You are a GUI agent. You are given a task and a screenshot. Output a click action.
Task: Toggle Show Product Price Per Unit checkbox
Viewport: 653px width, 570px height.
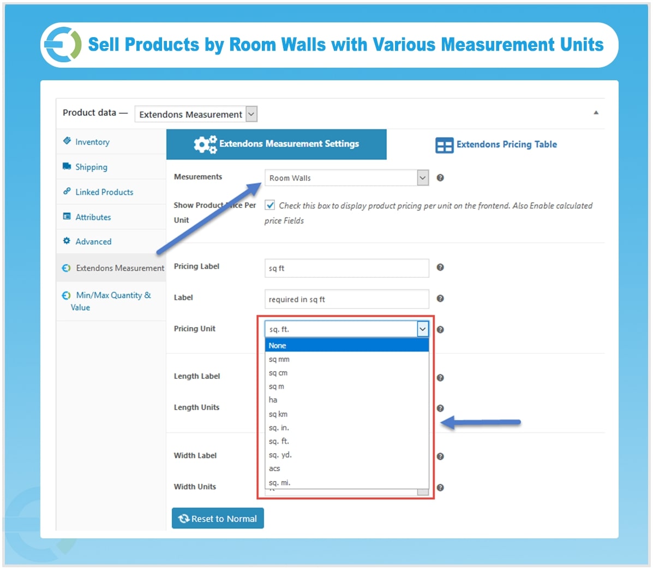point(270,205)
